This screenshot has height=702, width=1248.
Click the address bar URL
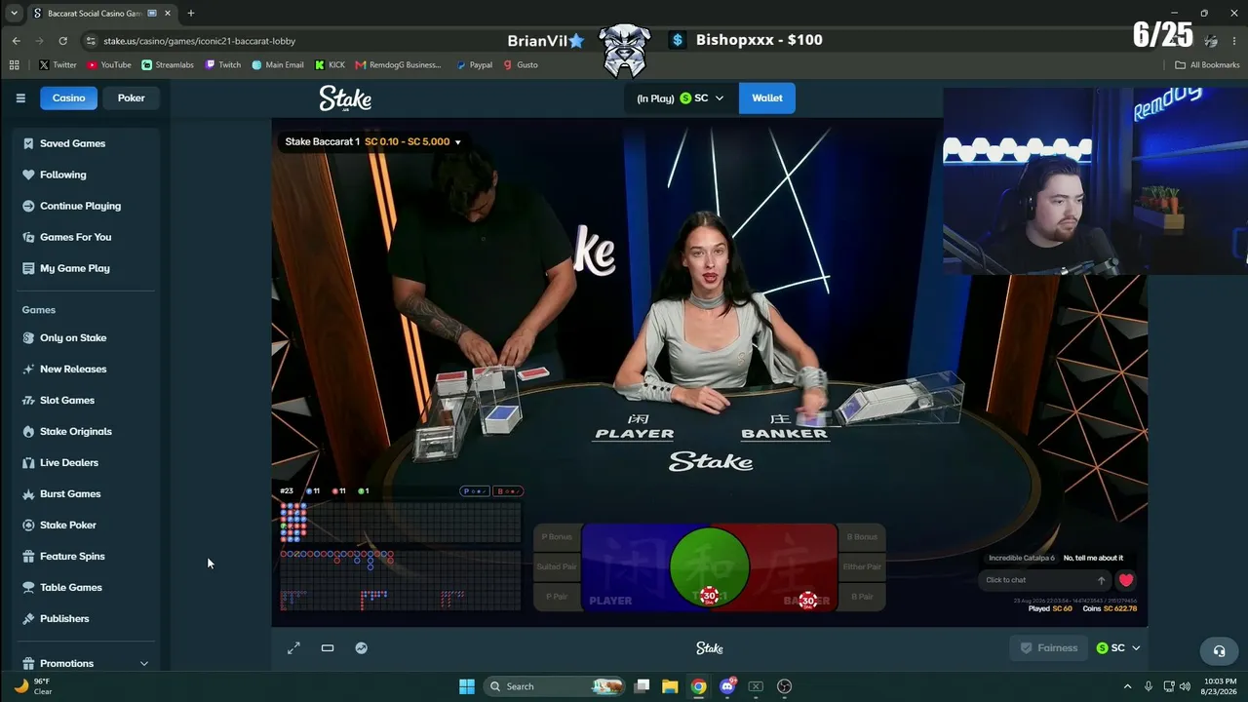(199, 41)
